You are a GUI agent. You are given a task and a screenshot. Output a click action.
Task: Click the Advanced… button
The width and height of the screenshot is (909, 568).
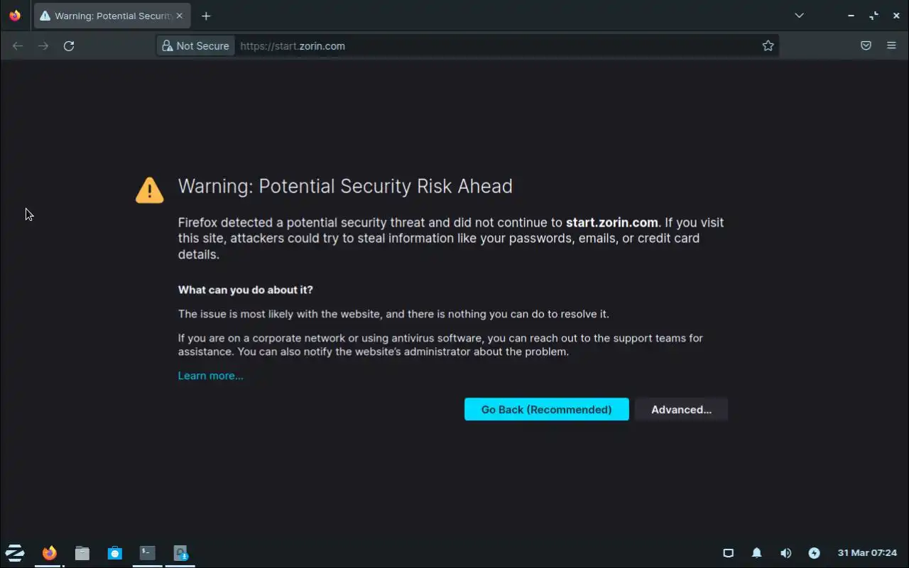click(681, 409)
